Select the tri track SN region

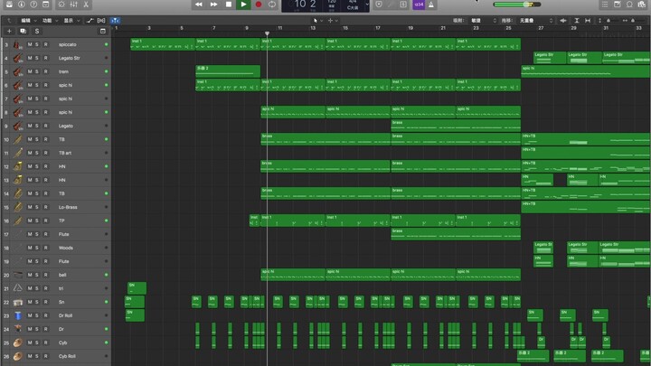tap(137, 288)
